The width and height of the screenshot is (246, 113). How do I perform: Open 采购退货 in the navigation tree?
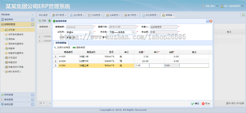pyautogui.click(x=13, y=58)
